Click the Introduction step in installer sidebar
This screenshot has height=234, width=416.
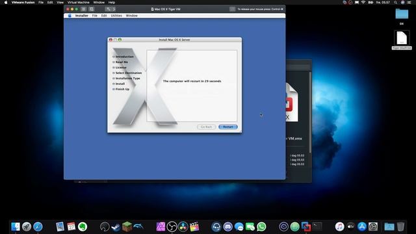pos(124,57)
